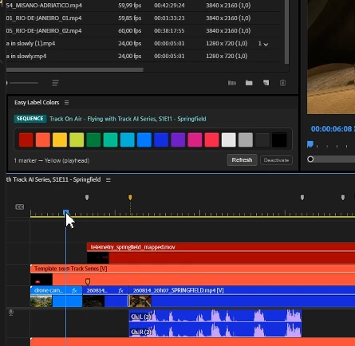The width and height of the screenshot is (355, 346).
Task: Click fx badge on drone cam clip
Action: click(x=74, y=290)
